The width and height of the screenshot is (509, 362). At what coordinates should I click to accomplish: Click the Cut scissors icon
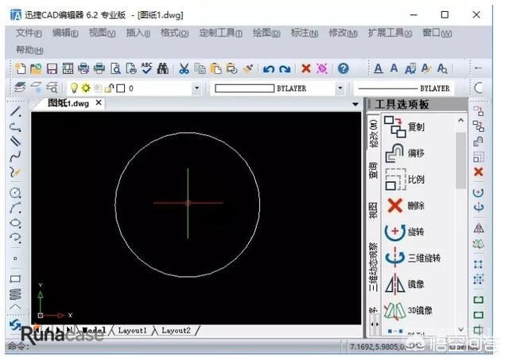point(184,68)
